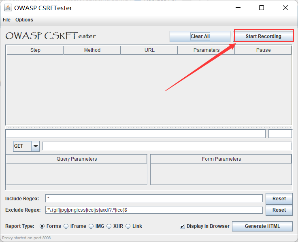Viewport: 298px width, 242px height.
Task: Click the Pause column header
Action: click(x=263, y=50)
